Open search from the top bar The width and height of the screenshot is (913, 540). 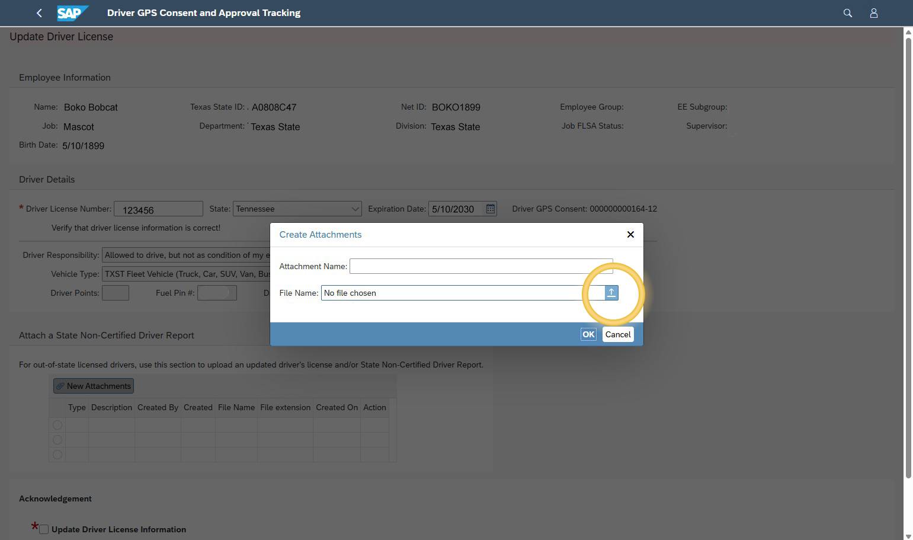coord(847,12)
